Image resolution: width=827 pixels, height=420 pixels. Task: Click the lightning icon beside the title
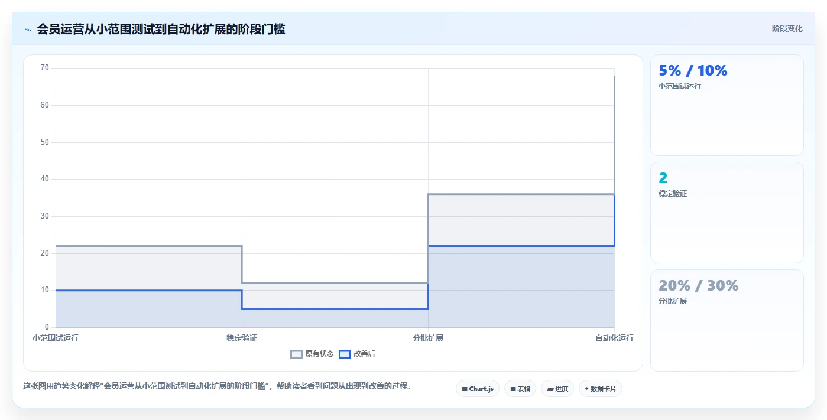pyautogui.click(x=28, y=30)
